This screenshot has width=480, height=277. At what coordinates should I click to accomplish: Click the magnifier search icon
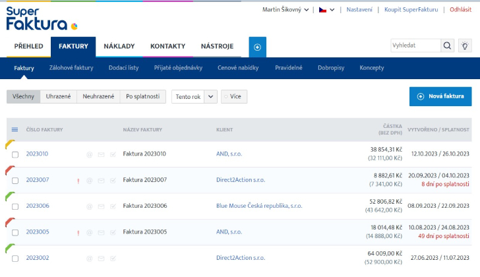coord(448,46)
